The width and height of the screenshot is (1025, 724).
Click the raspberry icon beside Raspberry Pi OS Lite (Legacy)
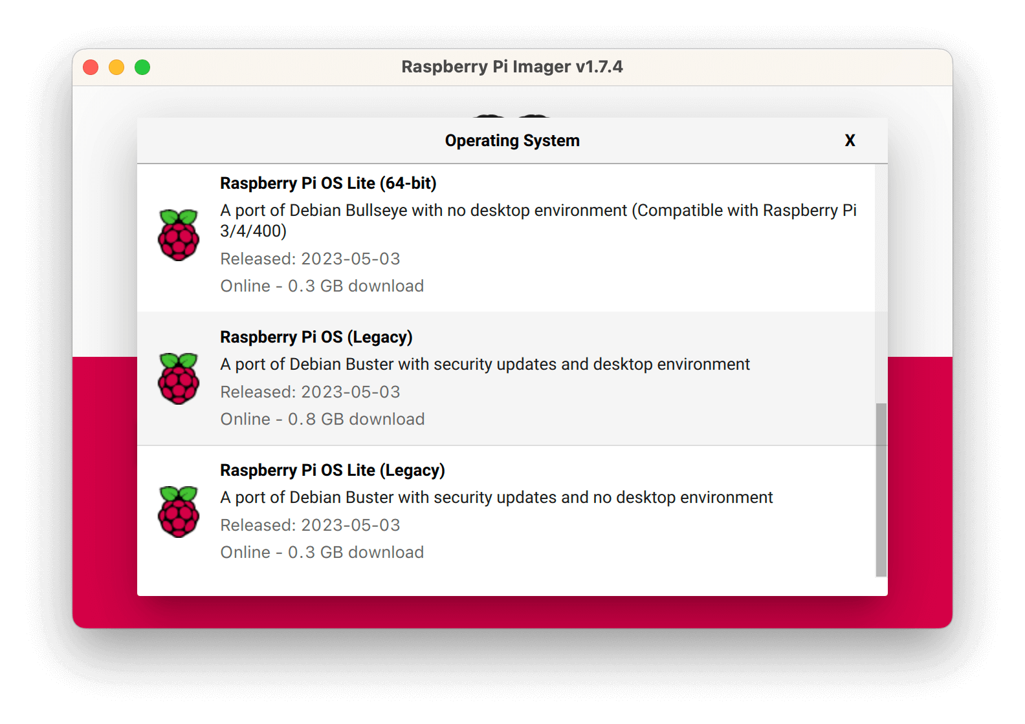pyautogui.click(x=179, y=512)
